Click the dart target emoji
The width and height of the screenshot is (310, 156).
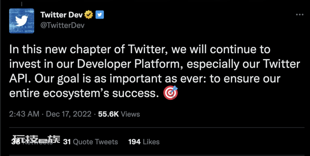(170, 93)
